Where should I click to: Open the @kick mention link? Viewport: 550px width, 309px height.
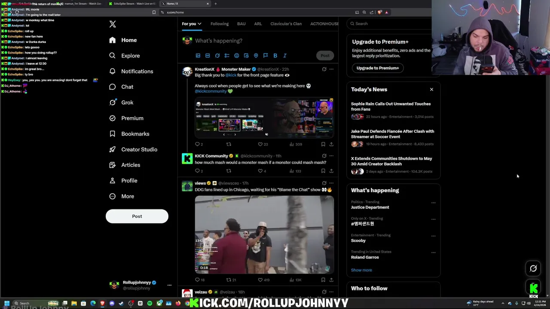[231, 75]
